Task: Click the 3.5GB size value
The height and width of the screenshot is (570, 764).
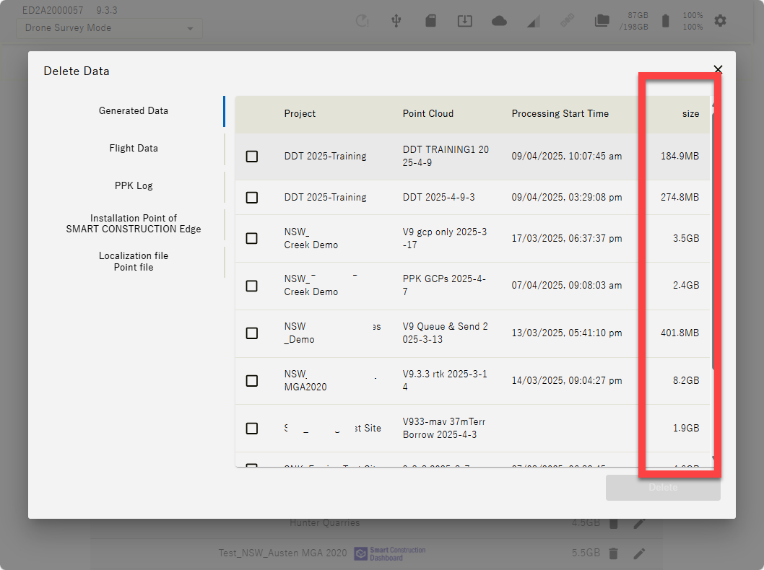Action: (x=686, y=239)
